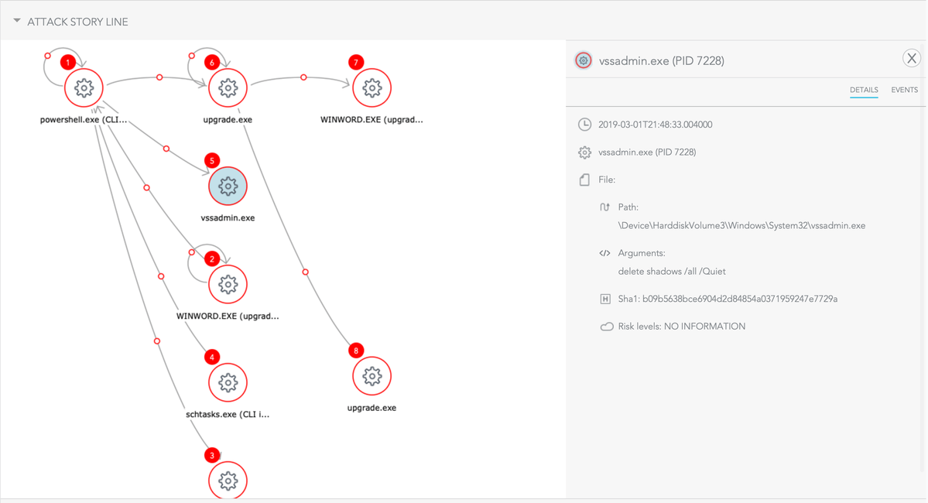
Task: Open the Details tab
Action: click(x=864, y=91)
